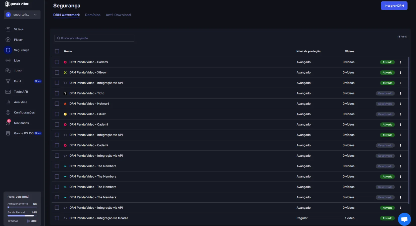
Task: Click the Créditos play icon
Action: coord(29,221)
